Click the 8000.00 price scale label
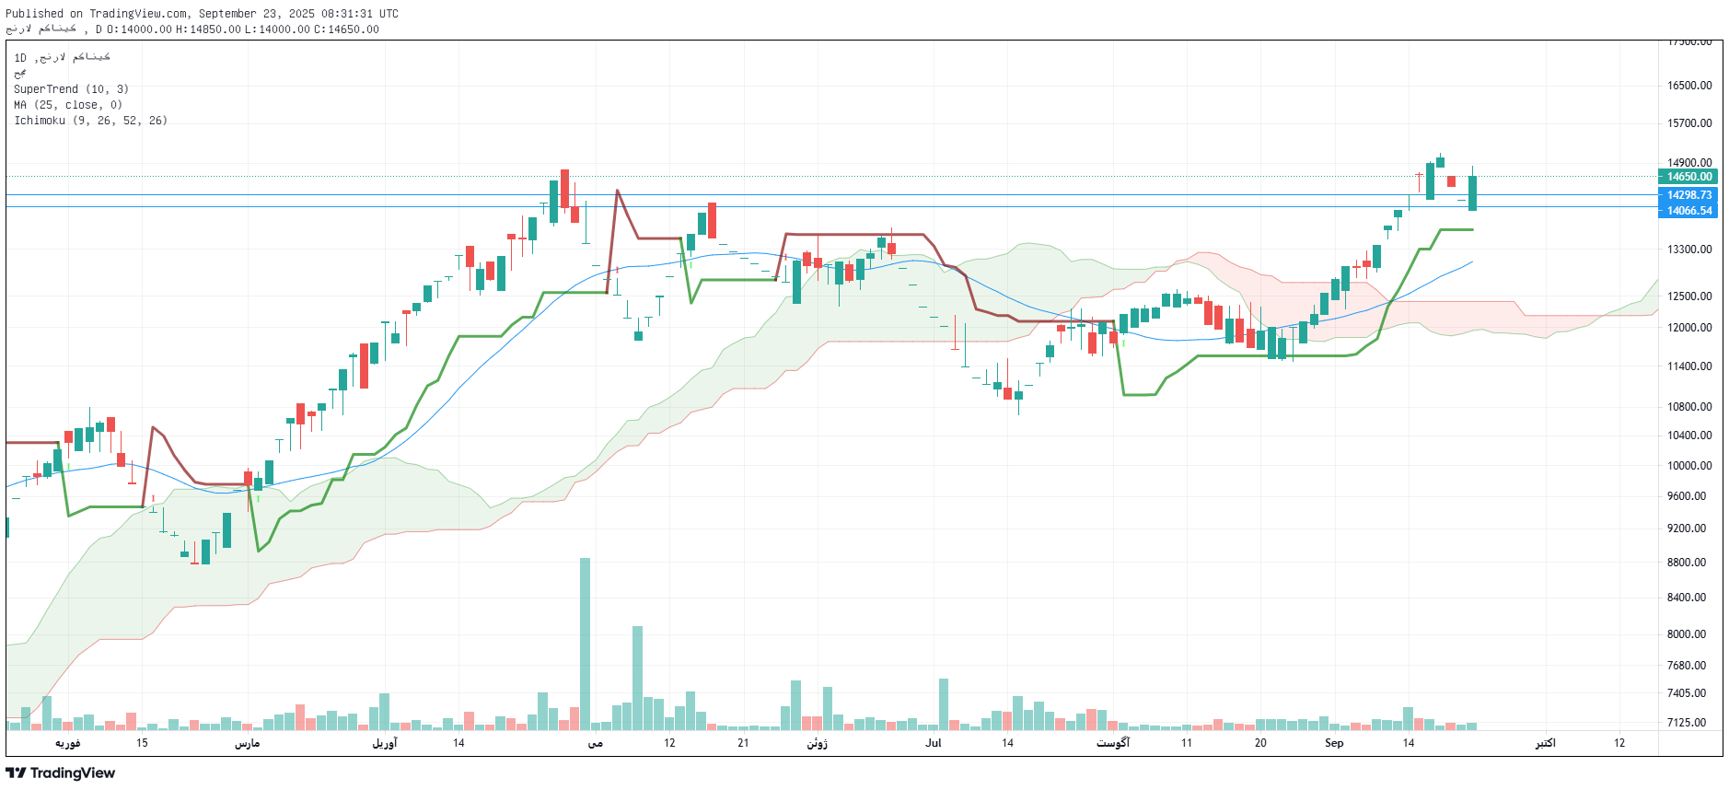1729x790 pixels. tap(1688, 634)
